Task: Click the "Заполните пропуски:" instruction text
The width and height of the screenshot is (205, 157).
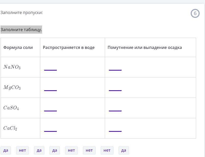Action: click(x=22, y=12)
